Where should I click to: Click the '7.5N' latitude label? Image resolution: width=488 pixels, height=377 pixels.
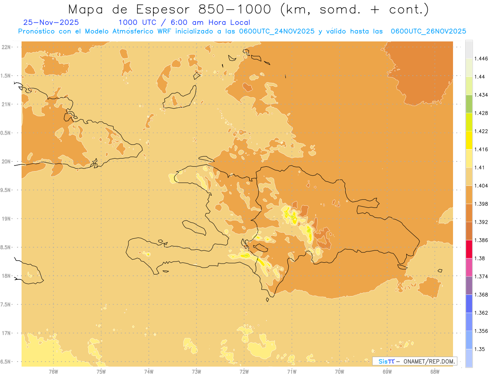[6, 305]
